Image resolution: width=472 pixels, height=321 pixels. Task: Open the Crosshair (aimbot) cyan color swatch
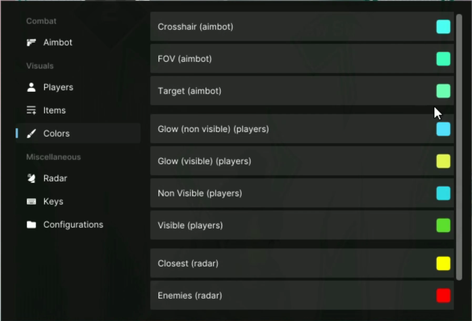444,27
